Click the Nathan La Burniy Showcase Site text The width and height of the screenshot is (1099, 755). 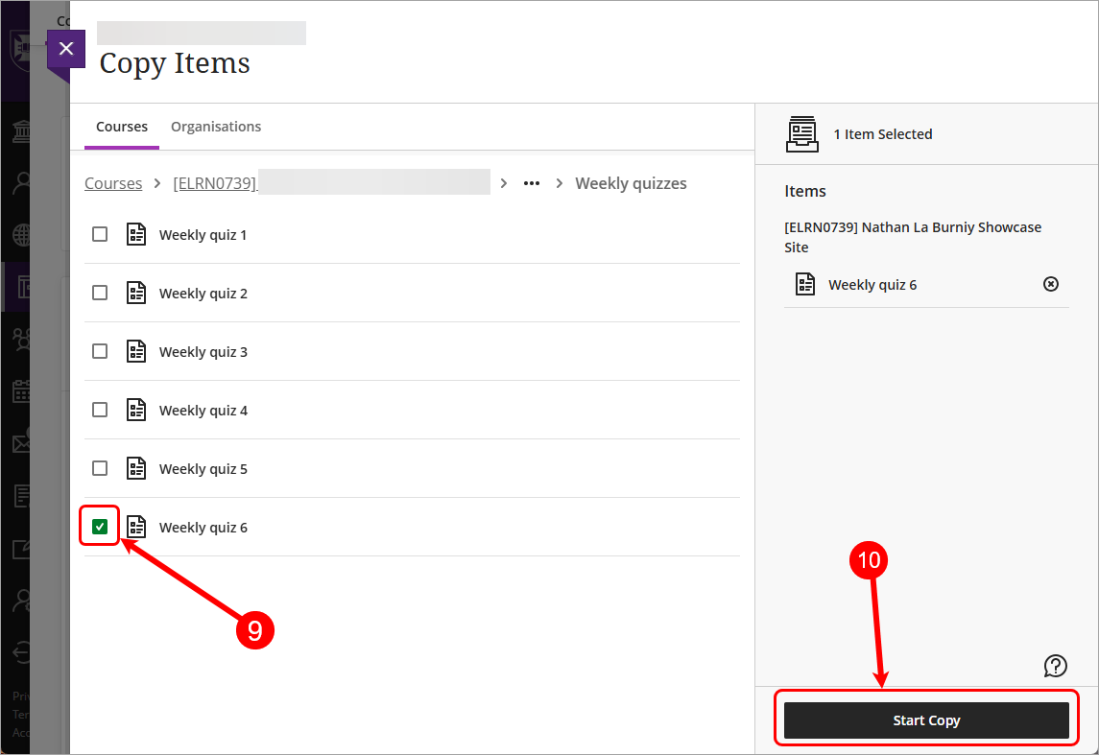913,237
